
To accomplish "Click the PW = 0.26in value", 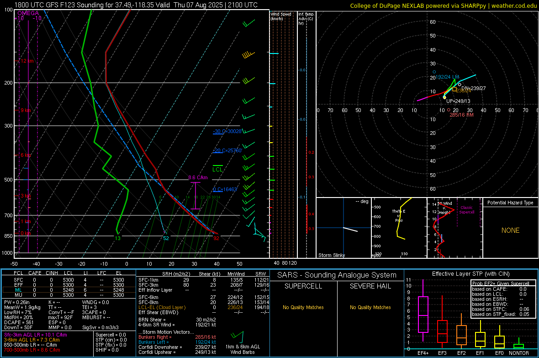I will 17,302.
